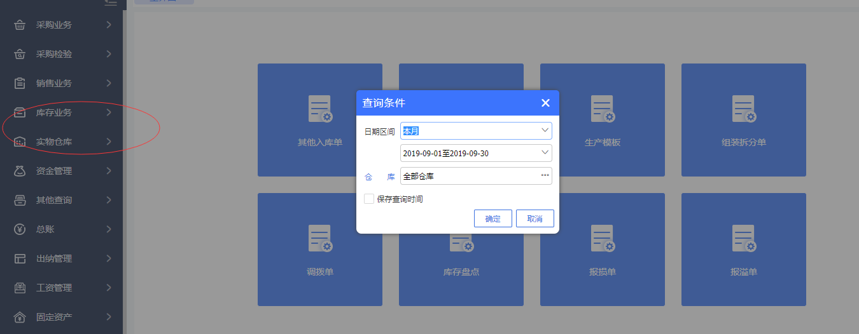Select 总账 menu label
The height and width of the screenshot is (334, 859).
point(45,229)
